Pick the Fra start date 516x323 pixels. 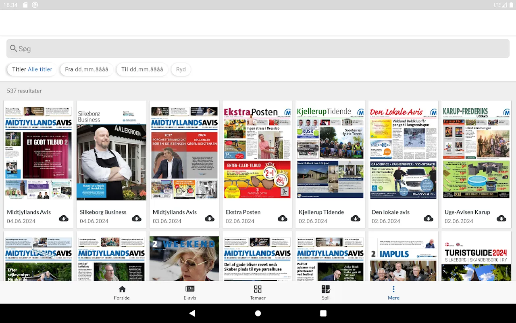(x=87, y=69)
